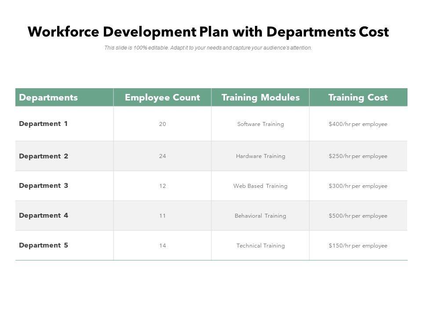Viewport: 422px width, 316px height.
Task: Click the Department 5 row label
Action: tap(44, 245)
